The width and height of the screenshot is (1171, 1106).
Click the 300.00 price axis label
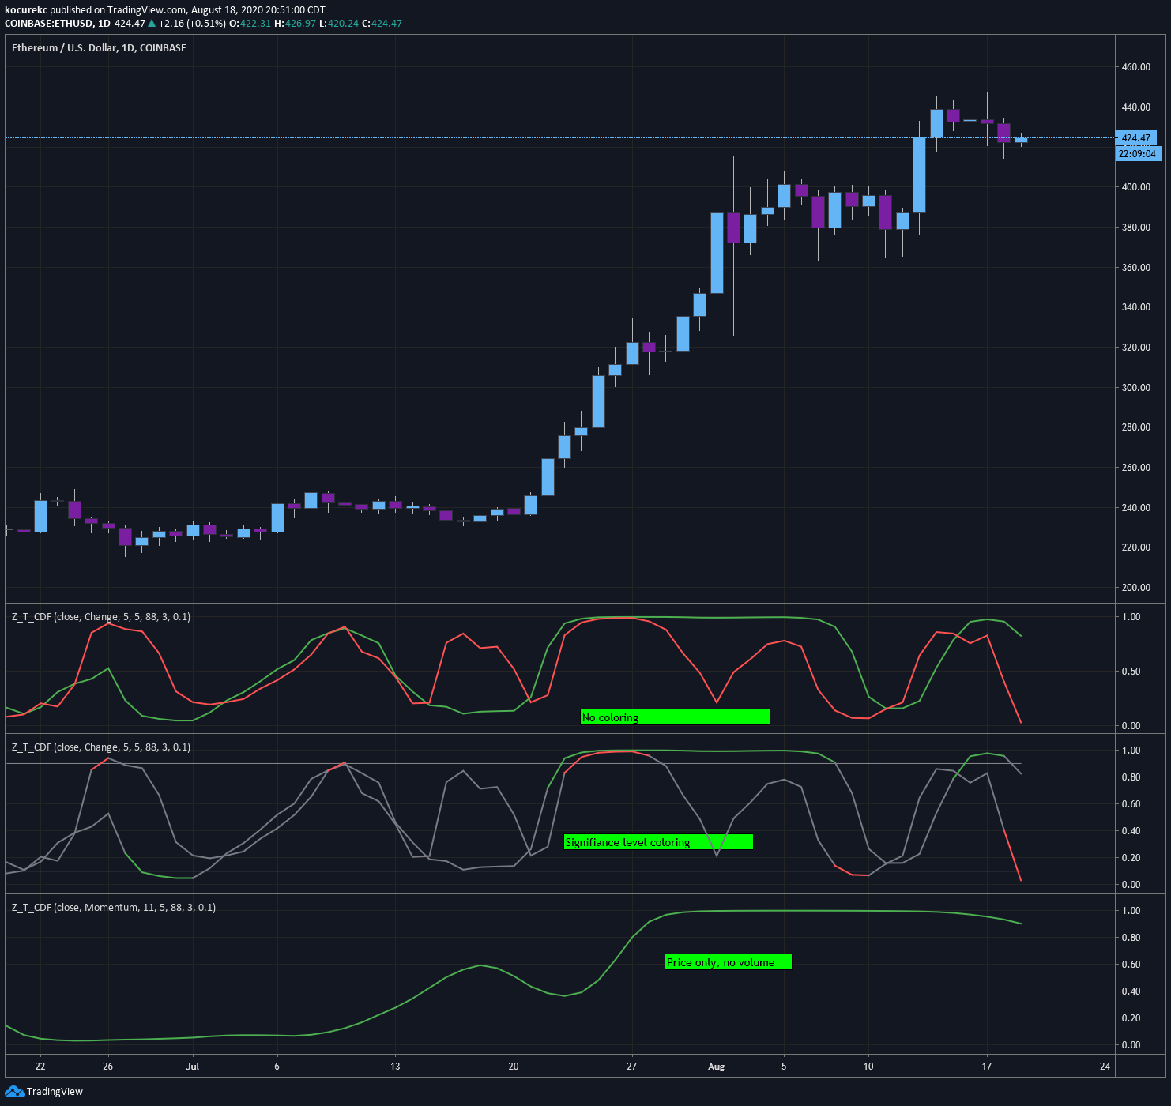click(x=1136, y=388)
